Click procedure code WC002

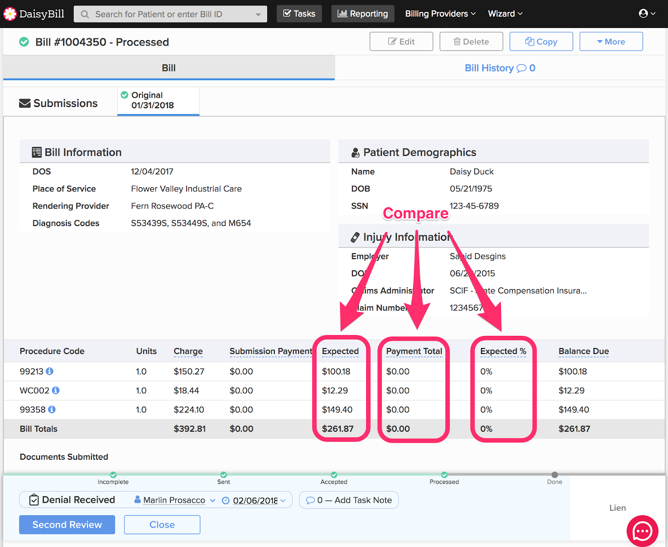click(x=35, y=390)
